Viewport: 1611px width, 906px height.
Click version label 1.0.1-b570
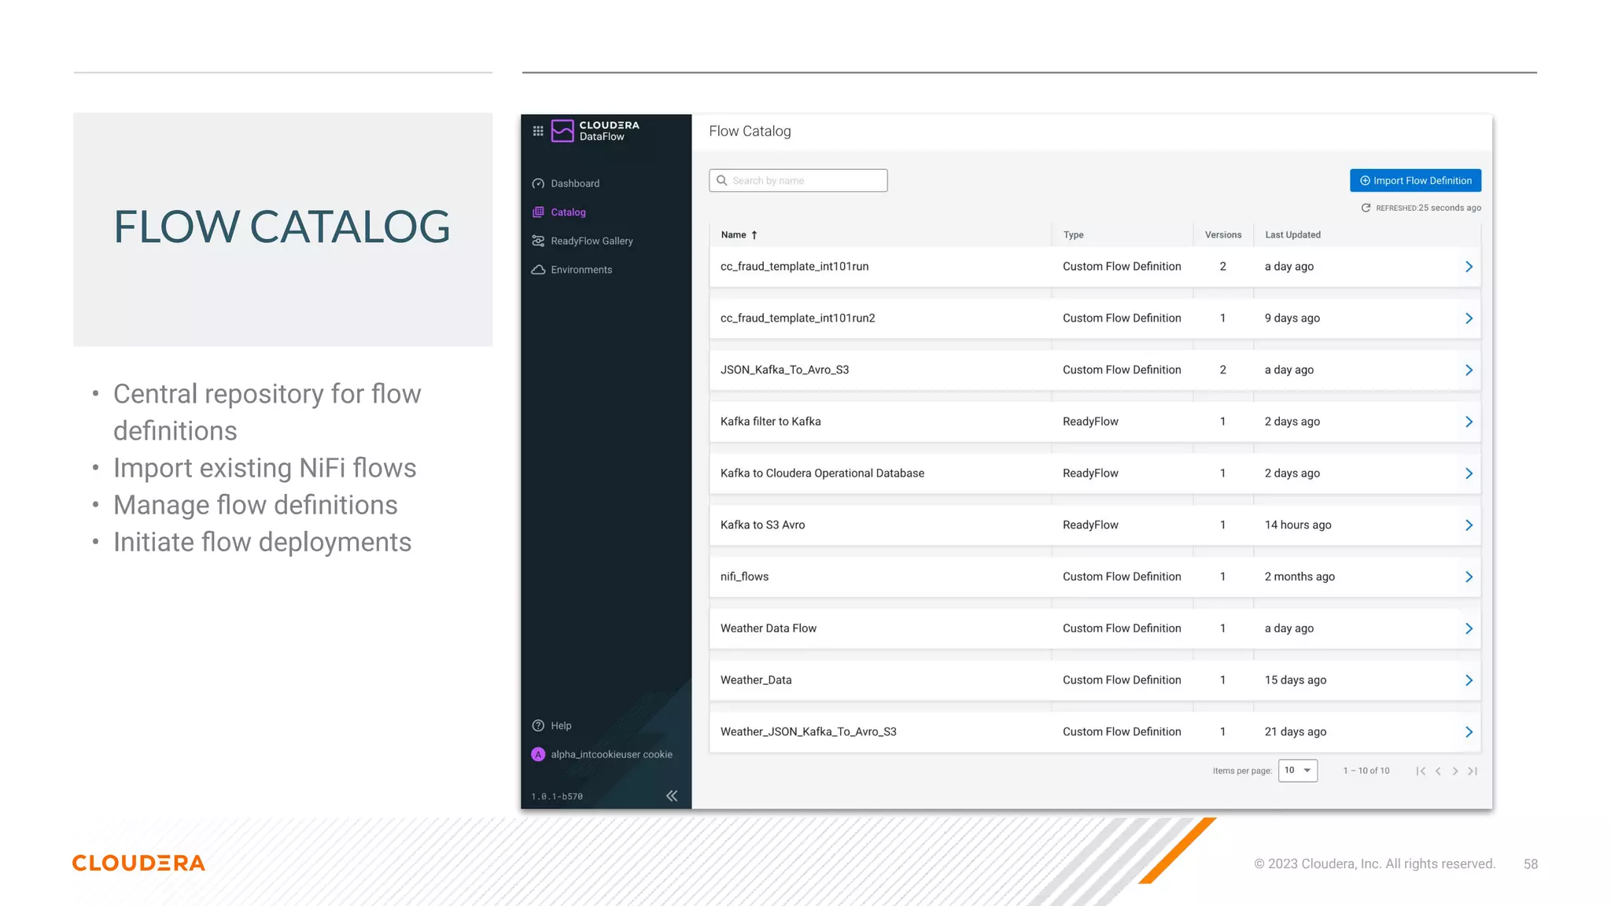click(x=557, y=797)
